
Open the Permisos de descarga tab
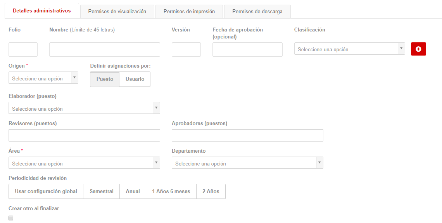(x=257, y=12)
